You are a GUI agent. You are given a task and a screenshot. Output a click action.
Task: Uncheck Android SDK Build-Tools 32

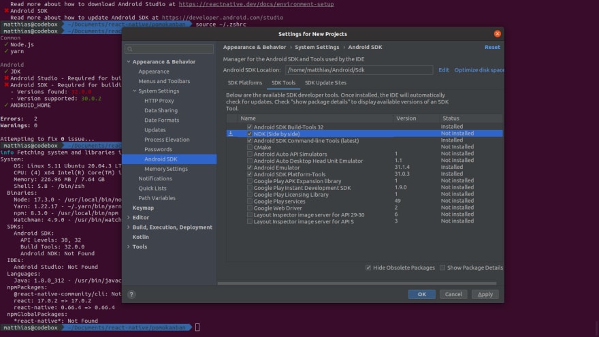pos(249,127)
